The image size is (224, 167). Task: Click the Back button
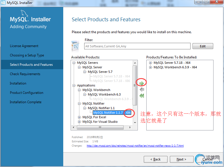pyautogui.click(x=156, y=159)
